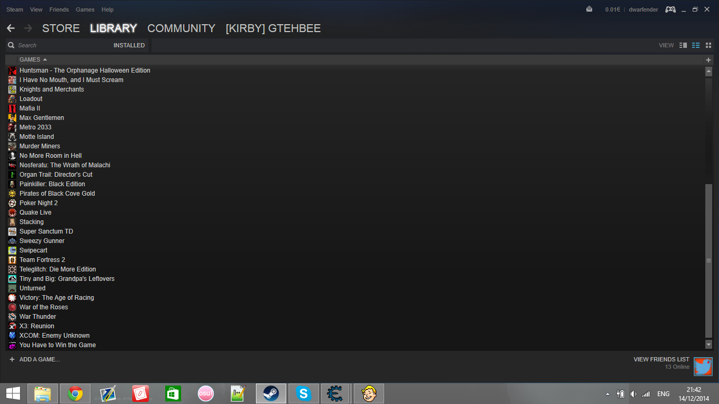The height and width of the screenshot is (404, 719).
Task: Click the Swipecart game icon
Action: [x=12, y=250]
